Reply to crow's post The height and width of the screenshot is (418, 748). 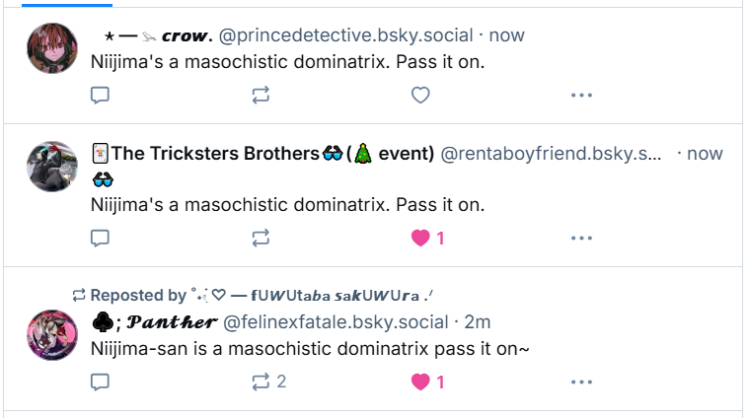[x=100, y=96]
